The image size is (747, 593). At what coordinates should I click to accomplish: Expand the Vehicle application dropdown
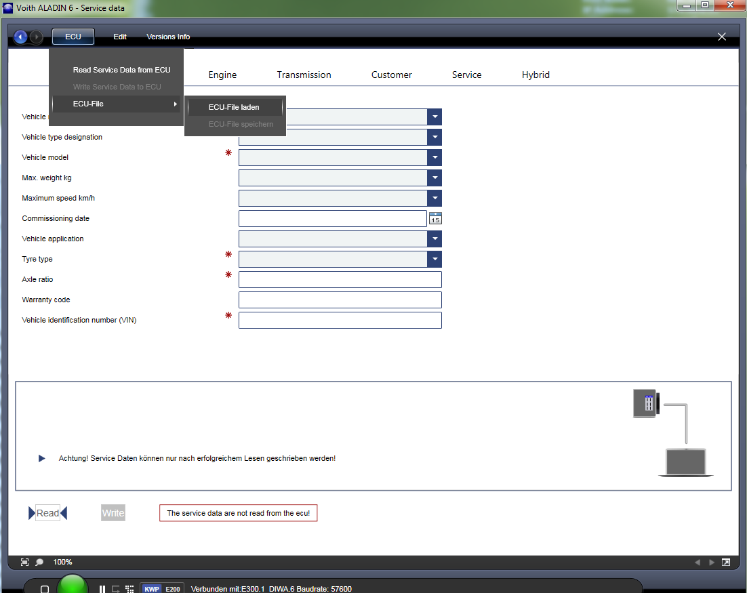tap(435, 239)
